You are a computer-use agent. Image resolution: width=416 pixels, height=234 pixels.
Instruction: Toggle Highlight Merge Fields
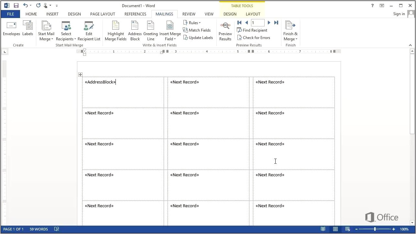click(116, 31)
